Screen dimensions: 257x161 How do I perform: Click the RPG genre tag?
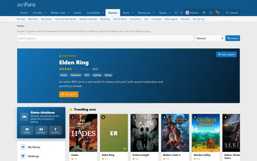(87, 75)
